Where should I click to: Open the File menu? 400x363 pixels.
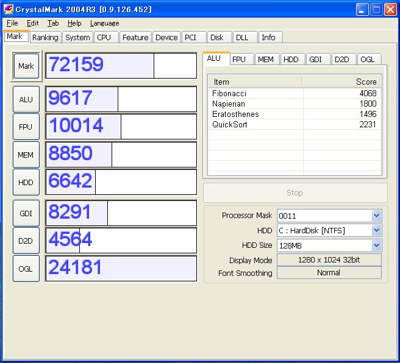[x=12, y=23]
